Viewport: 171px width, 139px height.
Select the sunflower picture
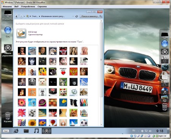point(32,123)
